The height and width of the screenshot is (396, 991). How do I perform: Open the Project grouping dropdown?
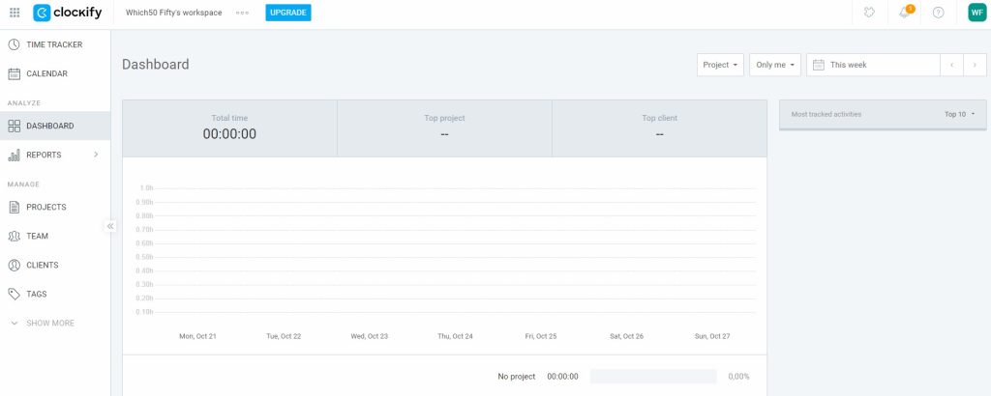point(720,65)
